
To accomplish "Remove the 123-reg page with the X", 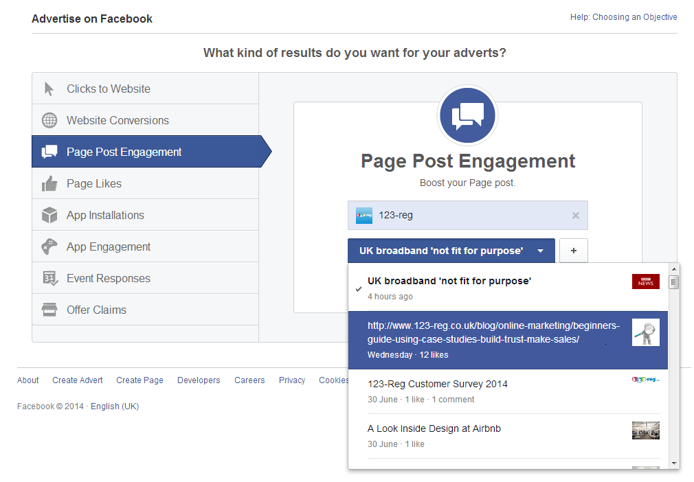I will 575,216.
